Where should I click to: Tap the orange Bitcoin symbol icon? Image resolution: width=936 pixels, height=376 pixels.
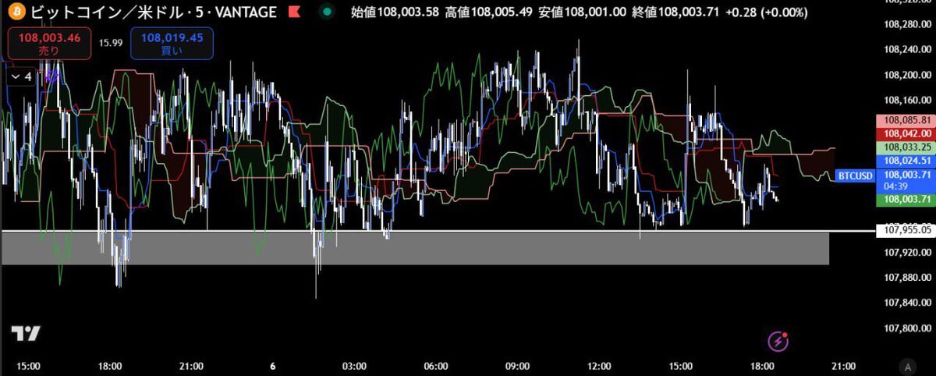coord(16,12)
